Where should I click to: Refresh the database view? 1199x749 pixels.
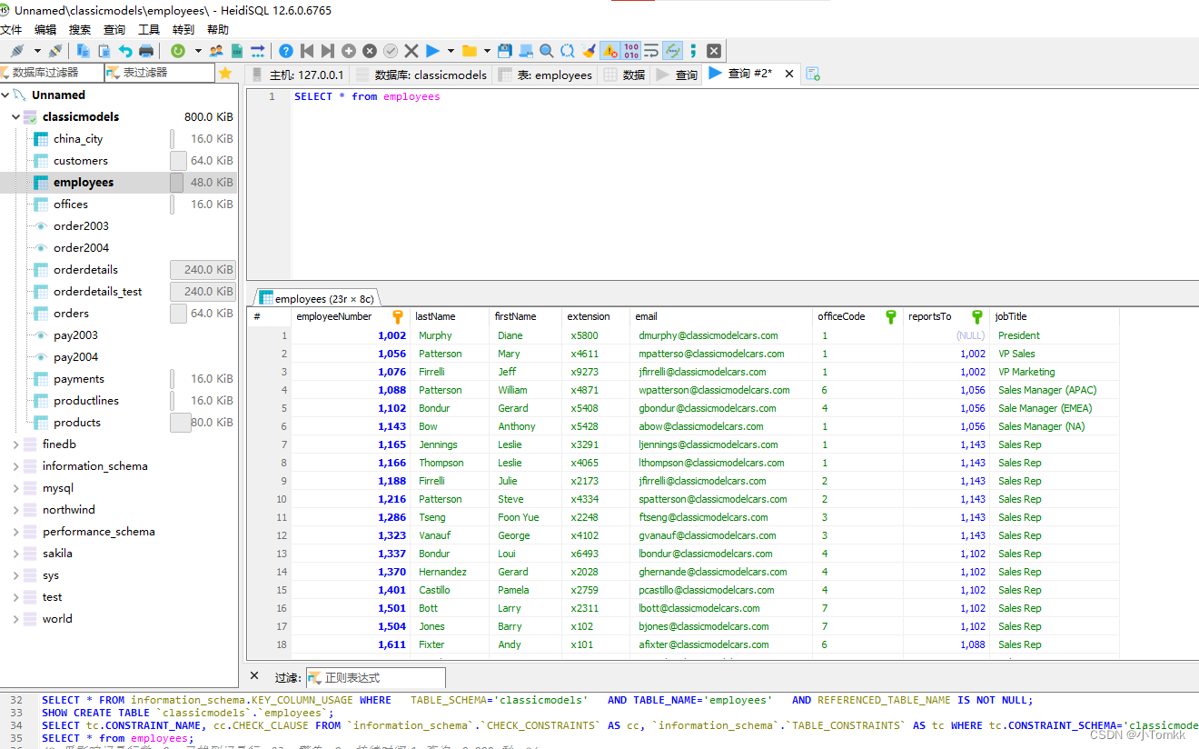point(177,50)
